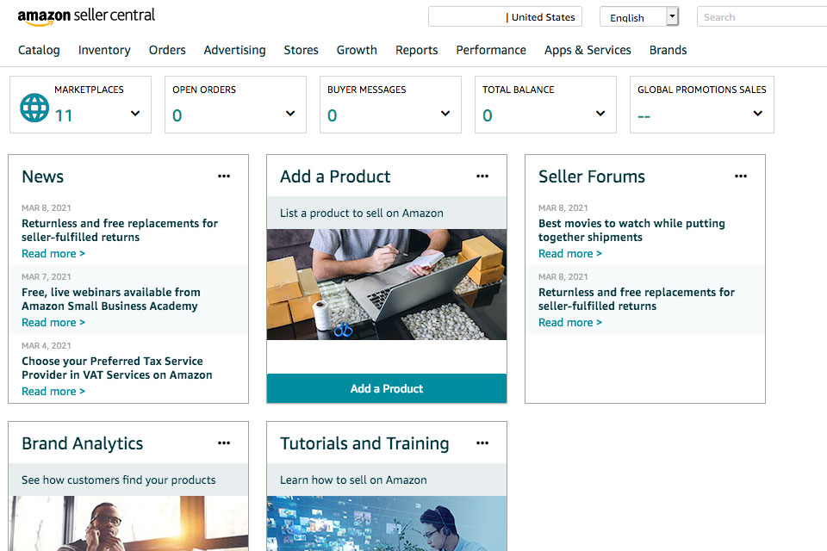Viewport: 827px width, 551px height.
Task: Click the Brand Analytics card photo
Action: click(128, 523)
